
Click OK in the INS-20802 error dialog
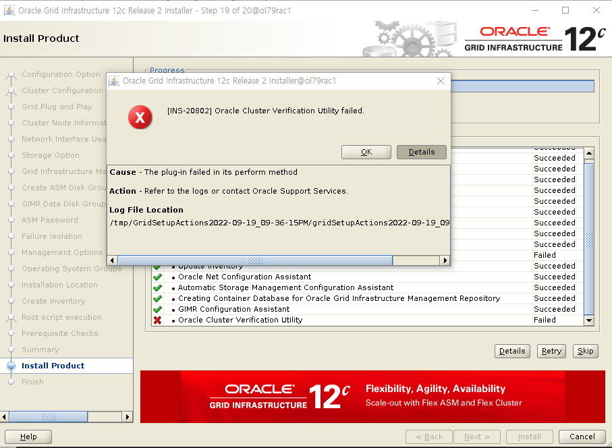[366, 152]
